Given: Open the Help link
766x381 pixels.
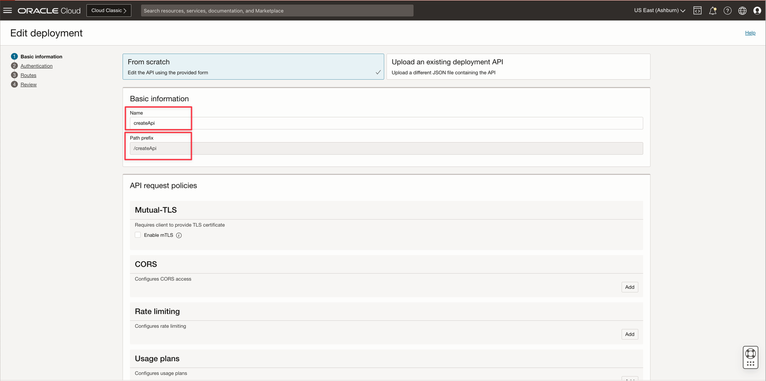Looking at the screenshot, I should 750,33.
